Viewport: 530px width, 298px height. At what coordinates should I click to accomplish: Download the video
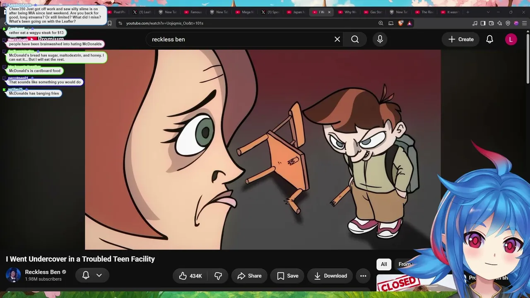coord(330,276)
